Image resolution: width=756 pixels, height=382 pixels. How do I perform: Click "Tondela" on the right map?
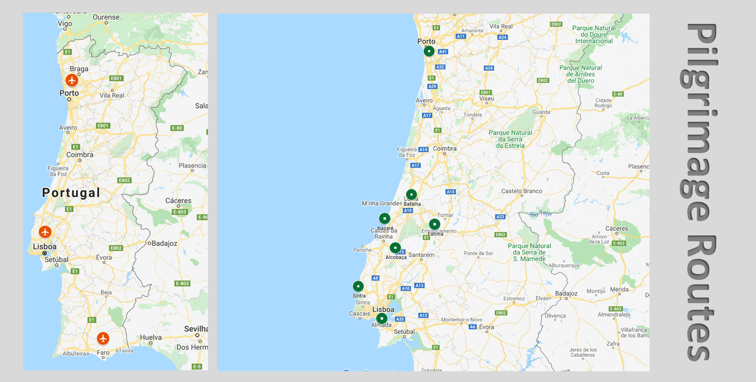pyautogui.click(x=472, y=115)
